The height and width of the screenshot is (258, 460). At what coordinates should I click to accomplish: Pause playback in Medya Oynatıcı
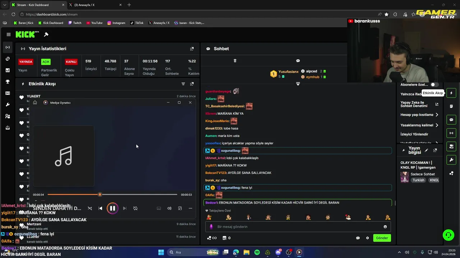pyautogui.click(x=112, y=208)
